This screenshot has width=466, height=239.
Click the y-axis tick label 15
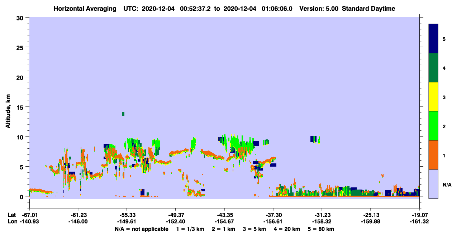pos(21,107)
